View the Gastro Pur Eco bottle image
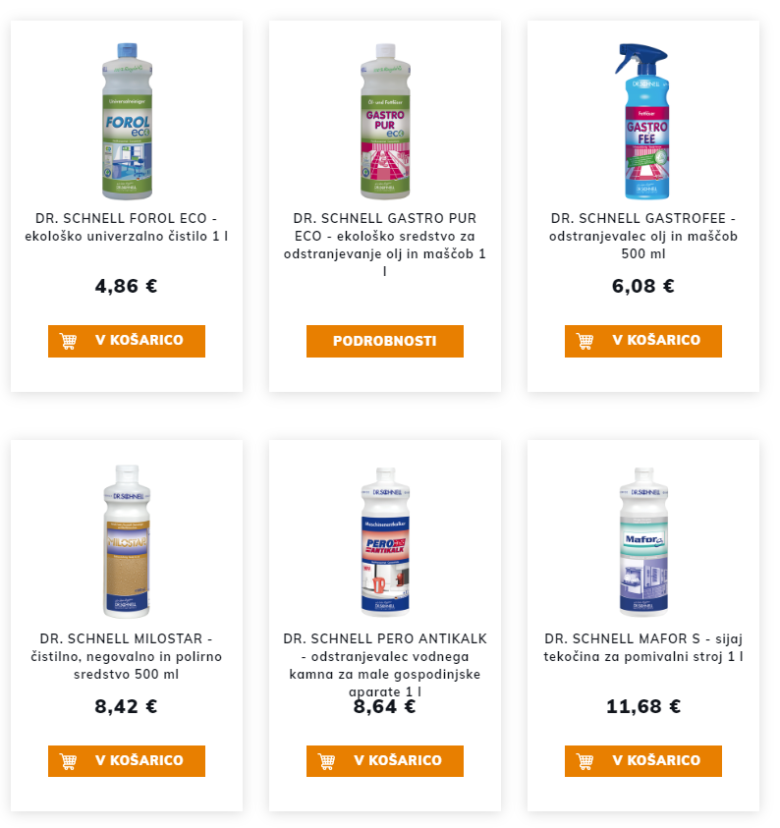 pyautogui.click(x=385, y=120)
